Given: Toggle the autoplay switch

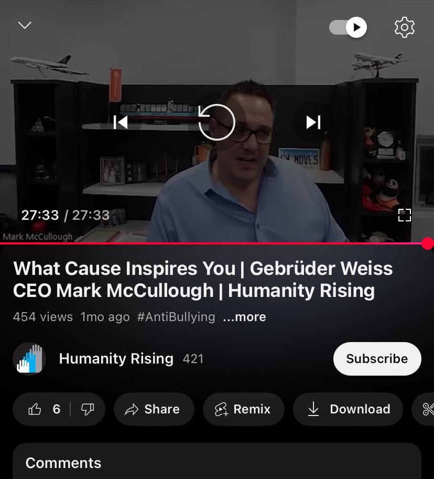Looking at the screenshot, I should [x=348, y=27].
